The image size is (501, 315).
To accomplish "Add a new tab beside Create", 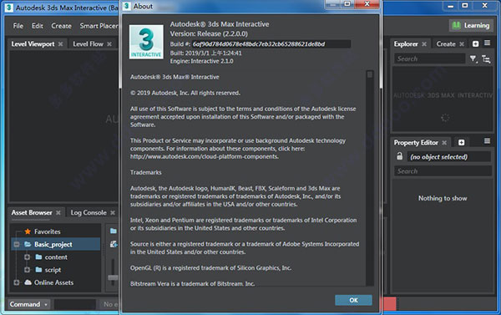I will coord(475,43).
